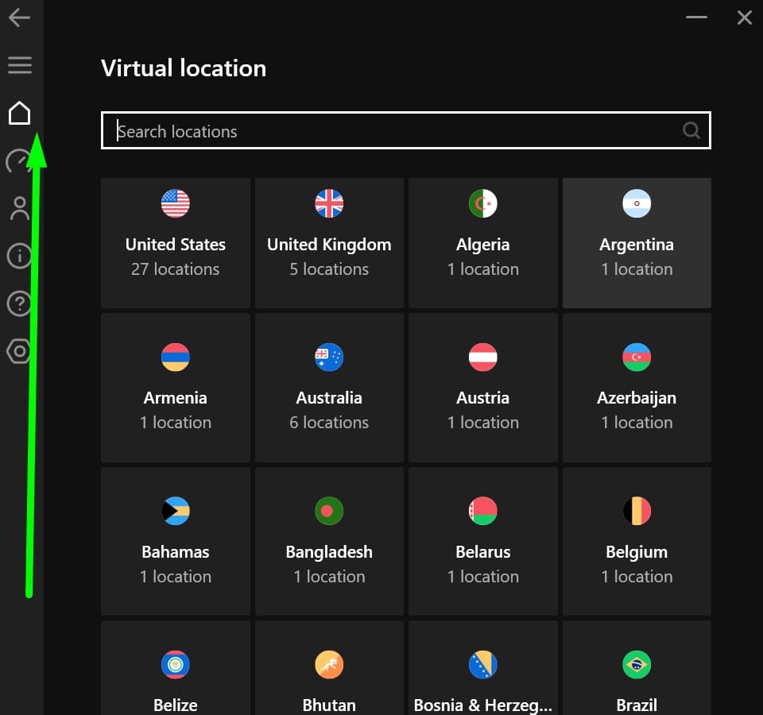Select the Brazil flag icon
The image size is (763, 715).
pyautogui.click(x=637, y=664)
